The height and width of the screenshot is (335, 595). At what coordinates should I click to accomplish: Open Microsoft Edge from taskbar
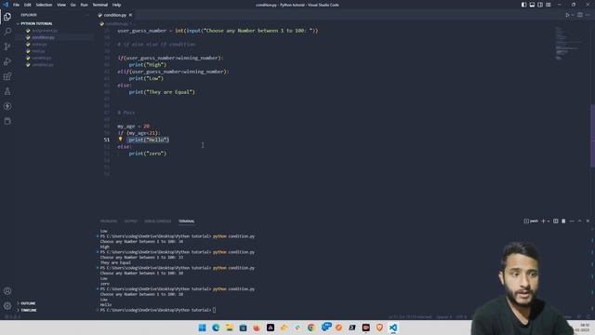coord(216,328)
